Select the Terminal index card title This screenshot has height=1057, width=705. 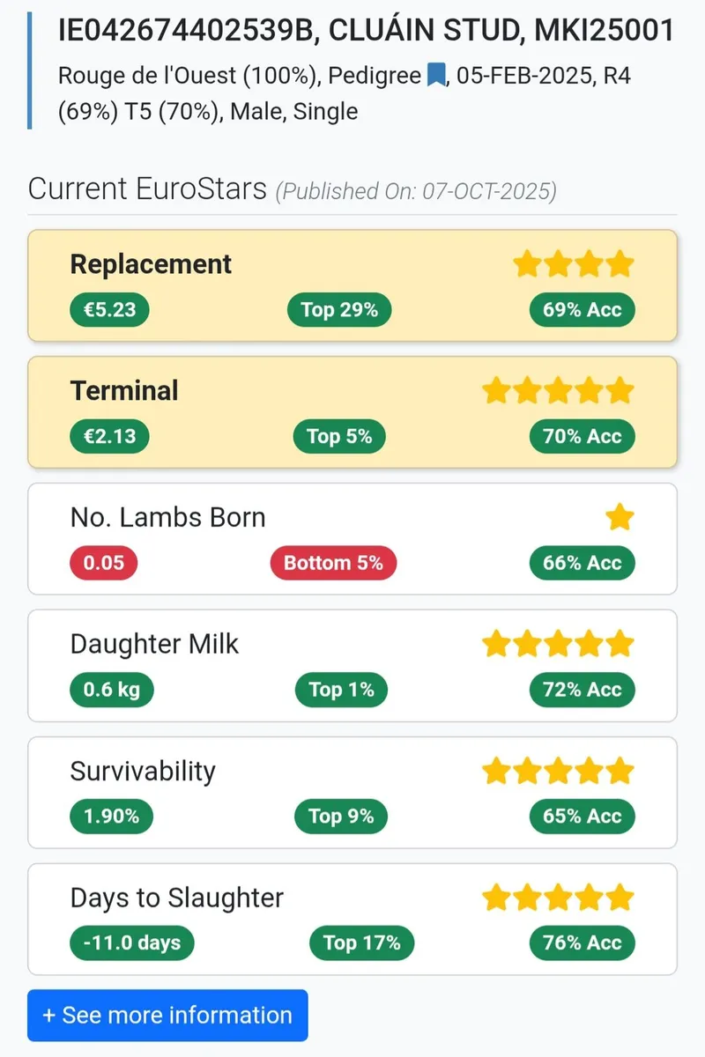click(x=124, y=391)
